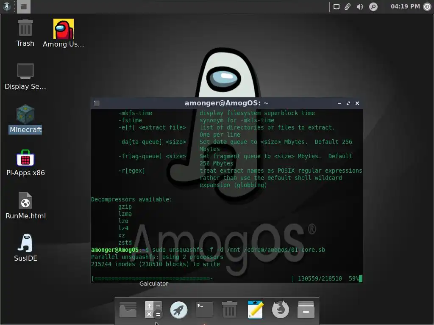Click the 'lz4' decompressor entry
Image resolution: width=434 pixels, height=325 pixels.
pos(123,228)
